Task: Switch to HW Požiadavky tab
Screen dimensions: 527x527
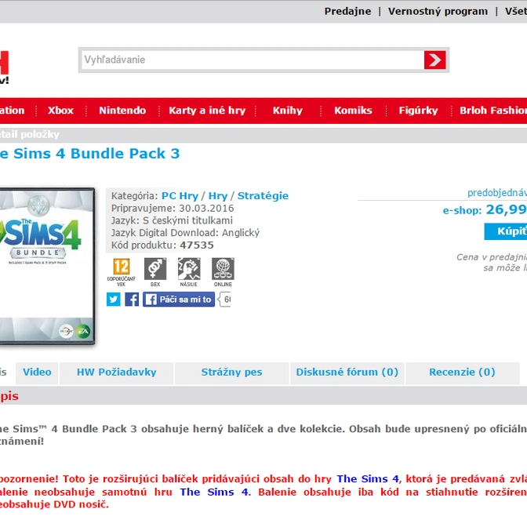Action: 117,372
